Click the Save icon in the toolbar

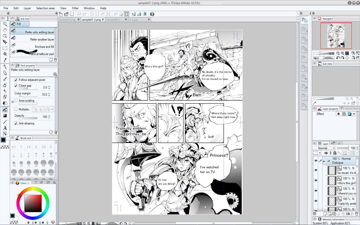(72, 14)
